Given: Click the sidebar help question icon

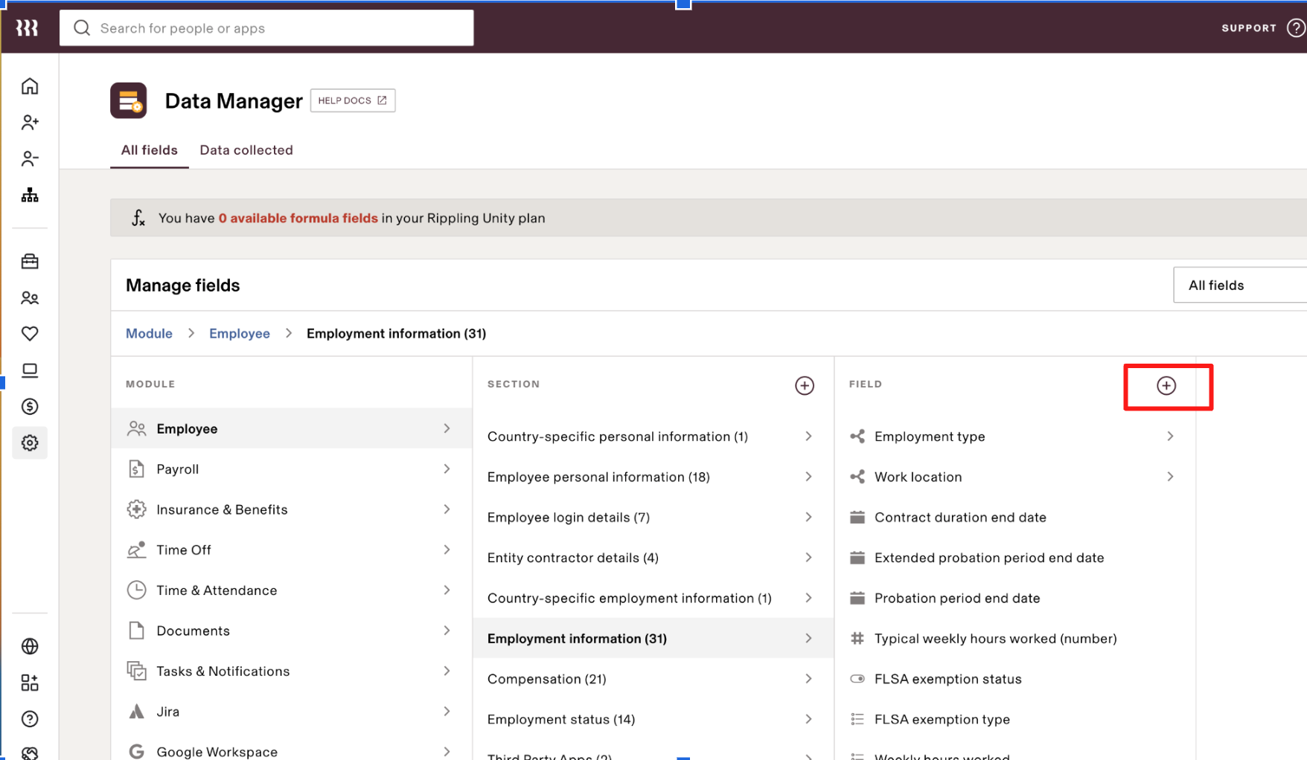Looking at the screenshot, I should [x=30, y=719].
